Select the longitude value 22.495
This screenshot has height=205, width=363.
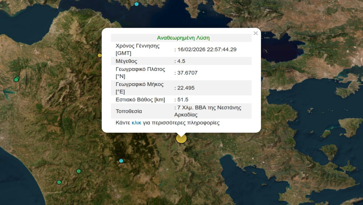coord(185,88)
